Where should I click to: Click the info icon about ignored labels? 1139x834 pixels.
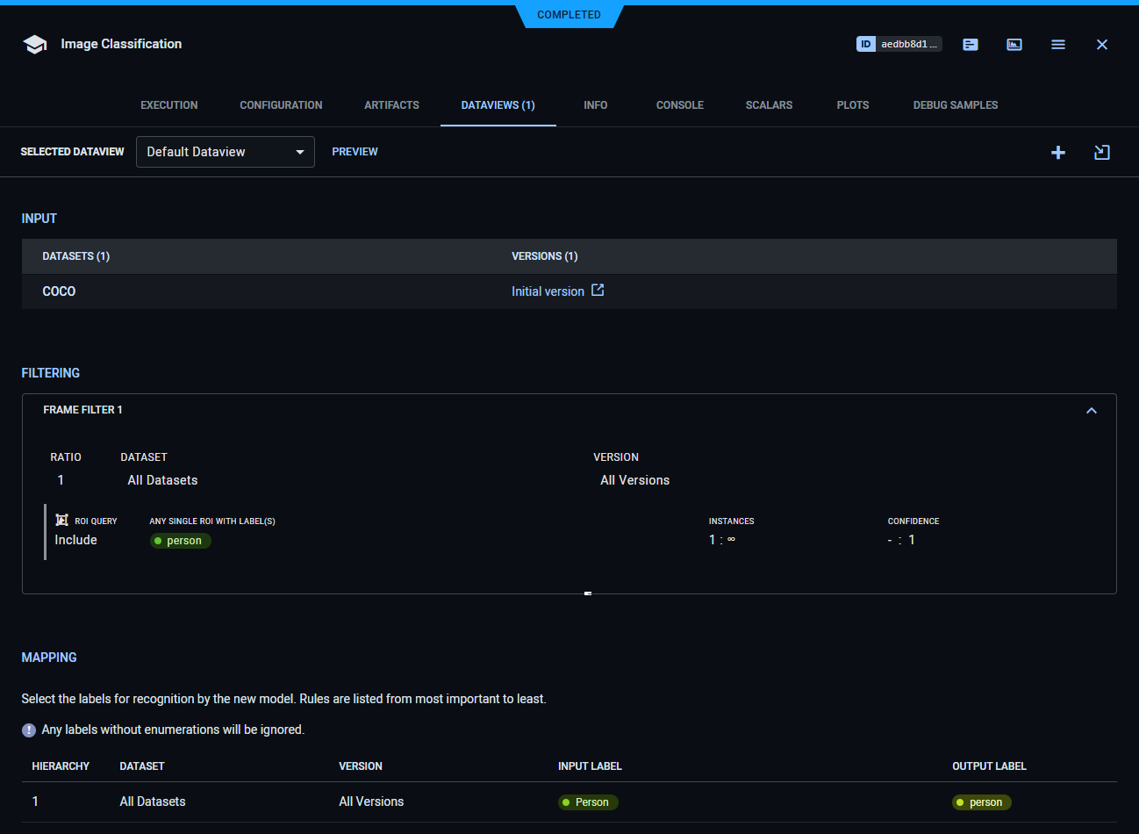(28, 730)
